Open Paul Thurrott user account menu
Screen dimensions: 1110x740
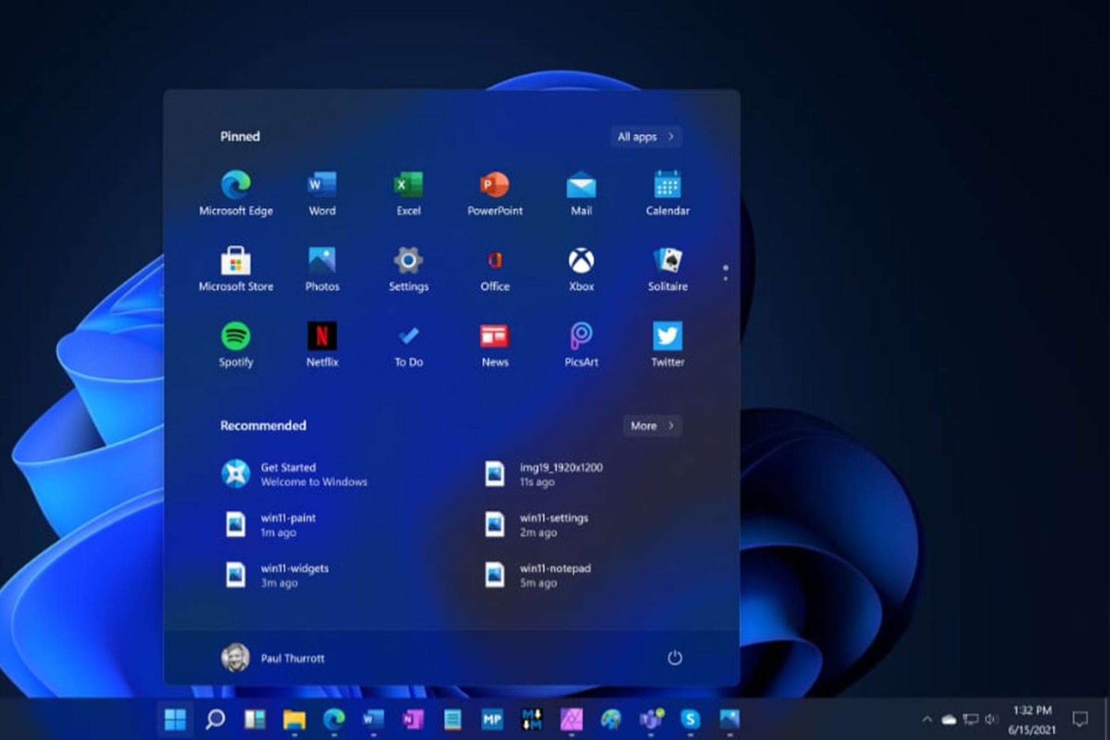(x=273, y=658)
